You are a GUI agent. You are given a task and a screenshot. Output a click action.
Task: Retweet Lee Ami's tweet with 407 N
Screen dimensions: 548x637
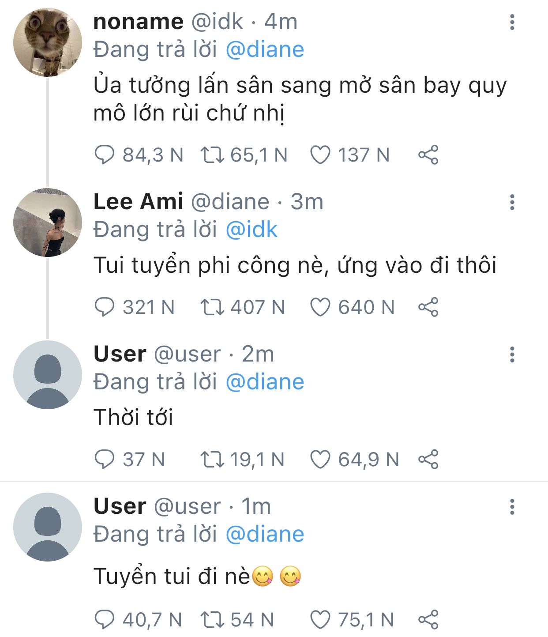pyautogui.click(x=212, y=307)
